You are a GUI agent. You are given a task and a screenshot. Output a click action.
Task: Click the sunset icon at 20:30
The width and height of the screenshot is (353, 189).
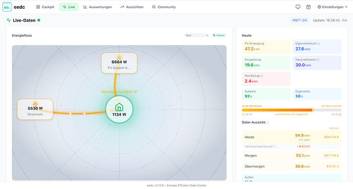click(340, 114)
